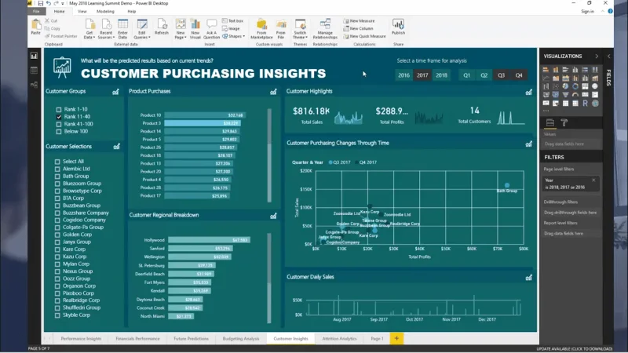Go to Performance Insights page tab
628x353 pixels.
pyautogui.click(x=81, y=339)
